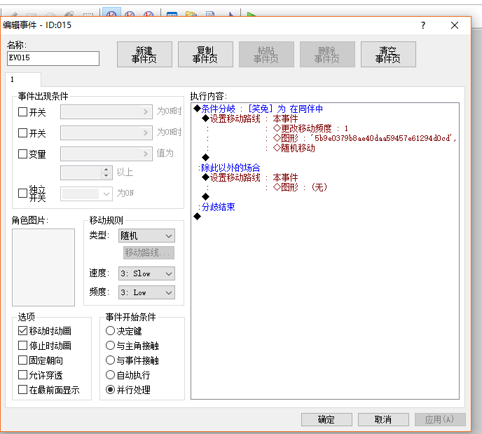The image size is (482, 434).
Task: Click 删除事件页 button
Action: [327, 55]
